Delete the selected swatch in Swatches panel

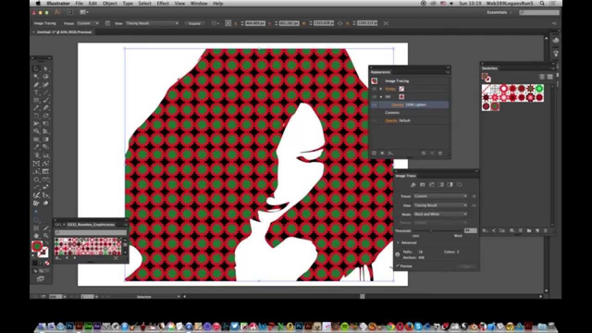pos(545,230)
